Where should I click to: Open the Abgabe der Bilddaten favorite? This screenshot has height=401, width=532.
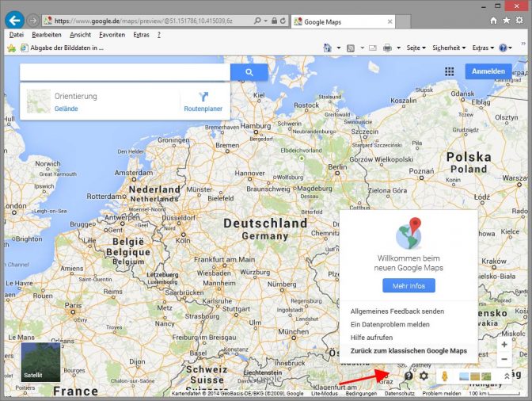(x=62, y=48)
